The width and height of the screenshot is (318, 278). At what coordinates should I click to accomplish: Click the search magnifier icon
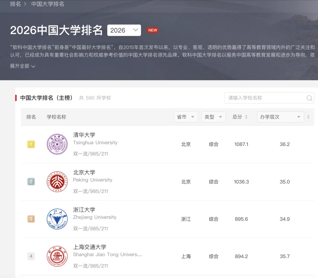pyautogui.click(x=309, y=98)
